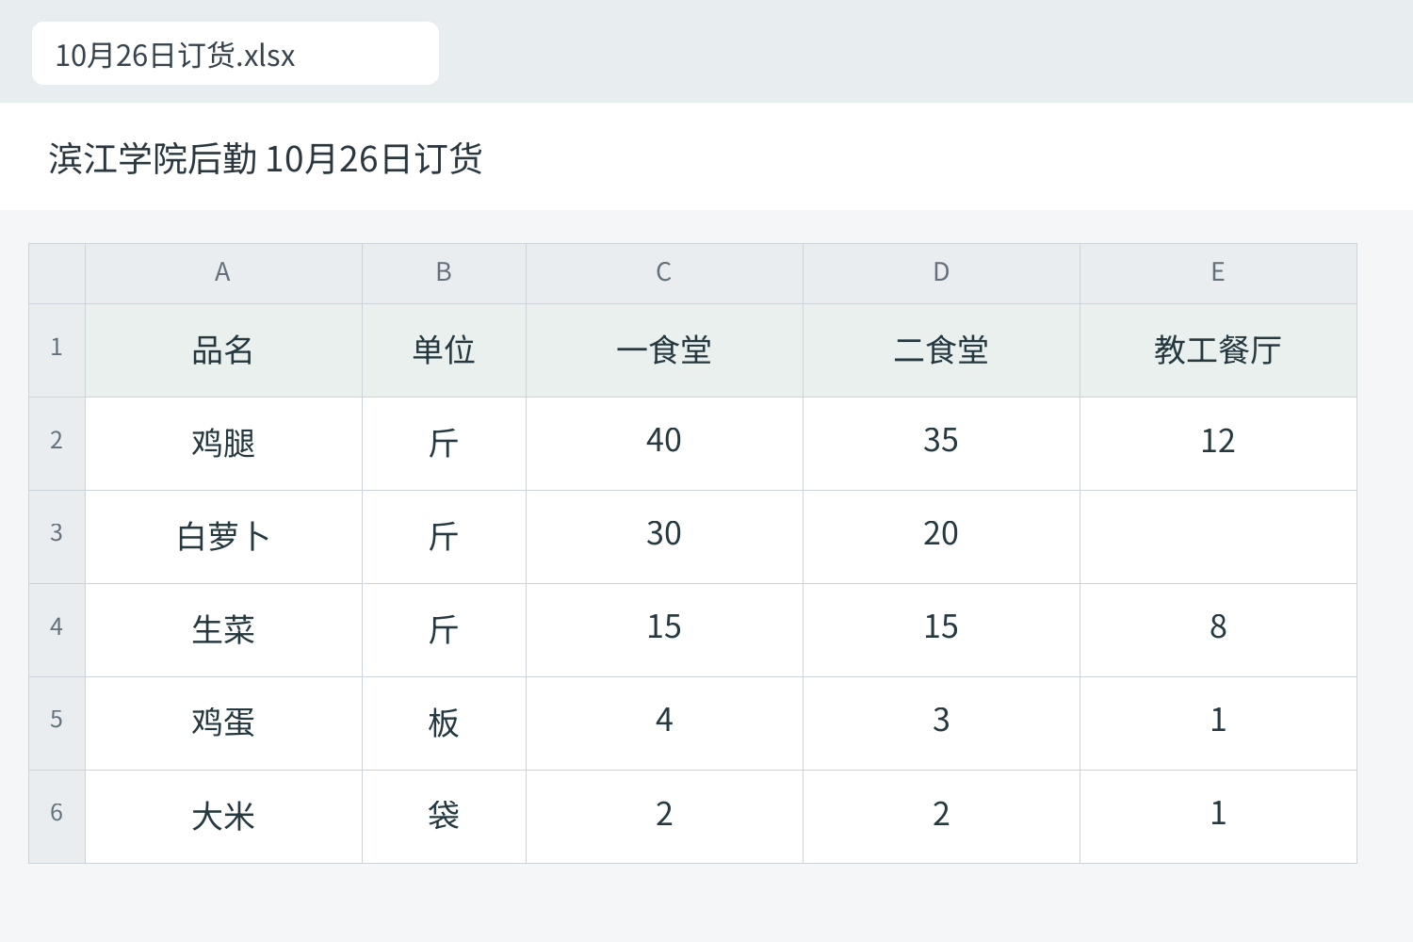
Task: Click the 斤 unit cell for 鸡腿
Action: [444, 444]
